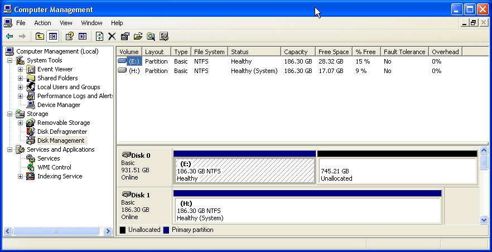Expand the Indexing Service node
The width and height of the screenshot is (492, 252).
(21, 177)
